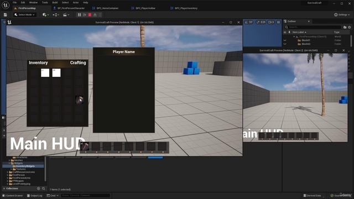Collapse the Widgets folder
The image size is (354, 199).
point(9,163)
